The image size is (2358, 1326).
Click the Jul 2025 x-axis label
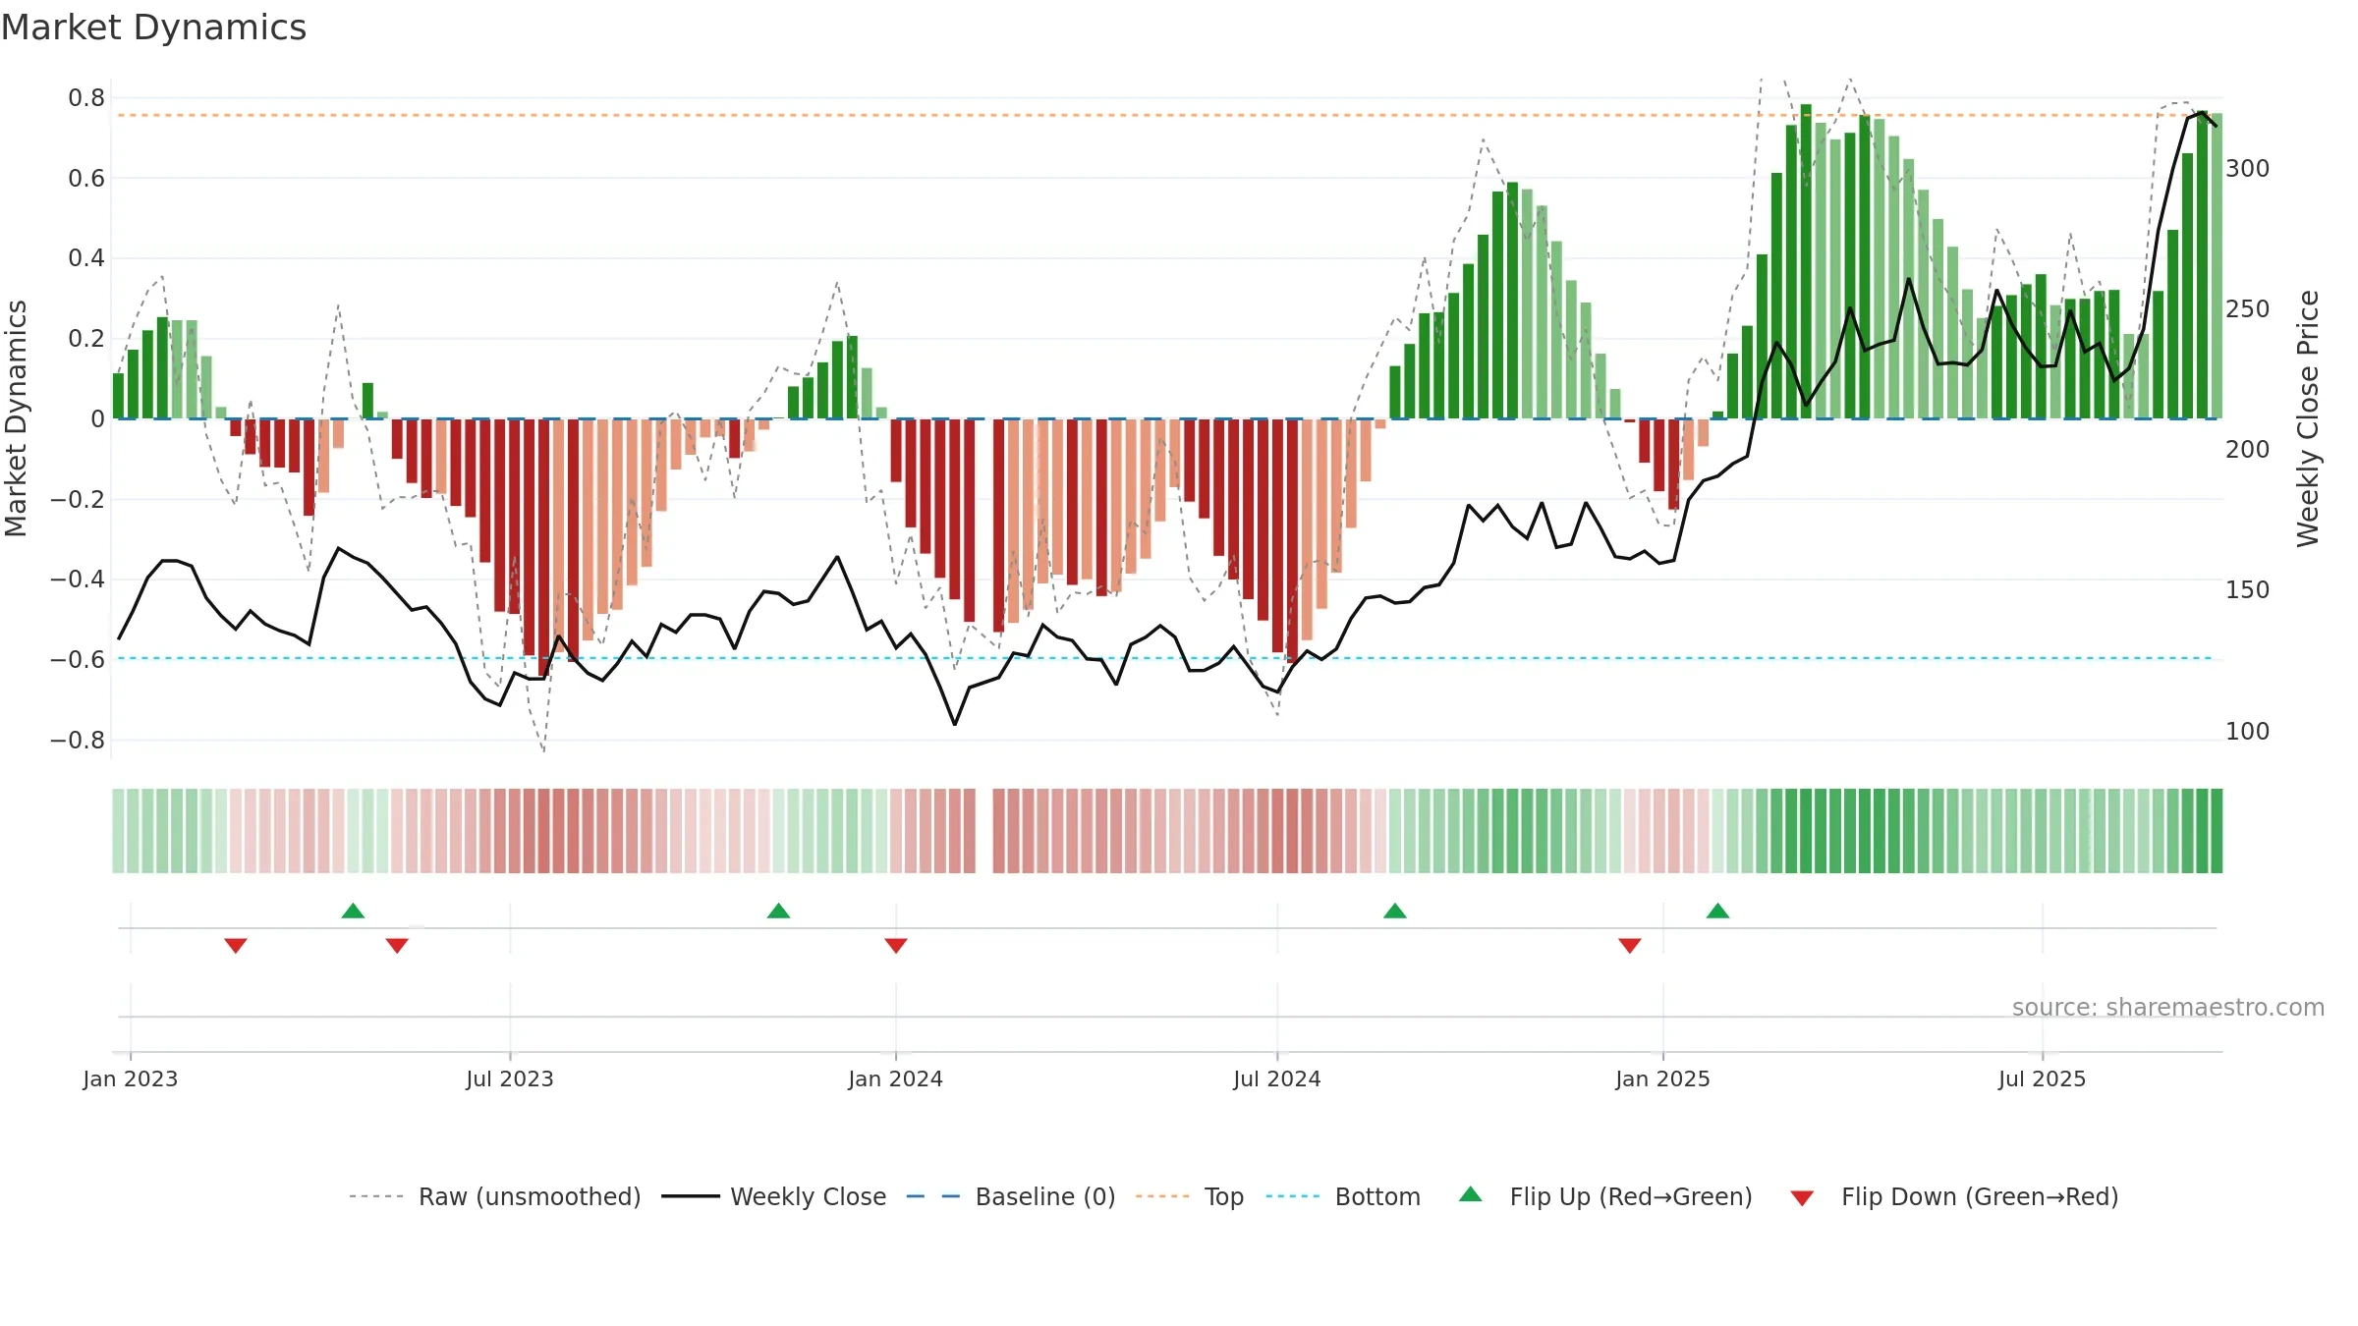pos(2043,1078)
